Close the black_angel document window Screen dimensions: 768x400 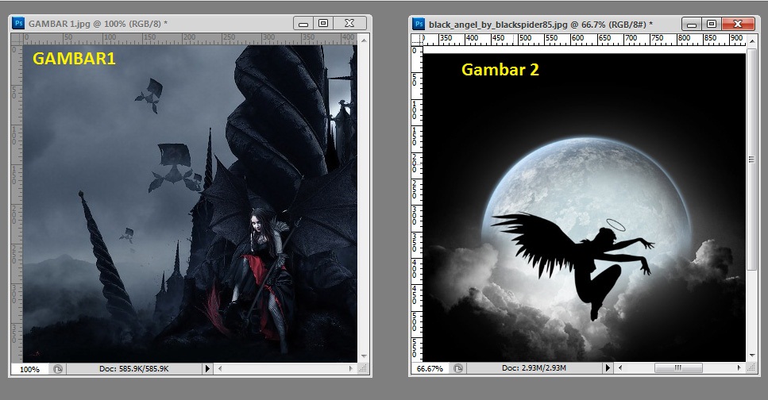click(x=738, y=24)
